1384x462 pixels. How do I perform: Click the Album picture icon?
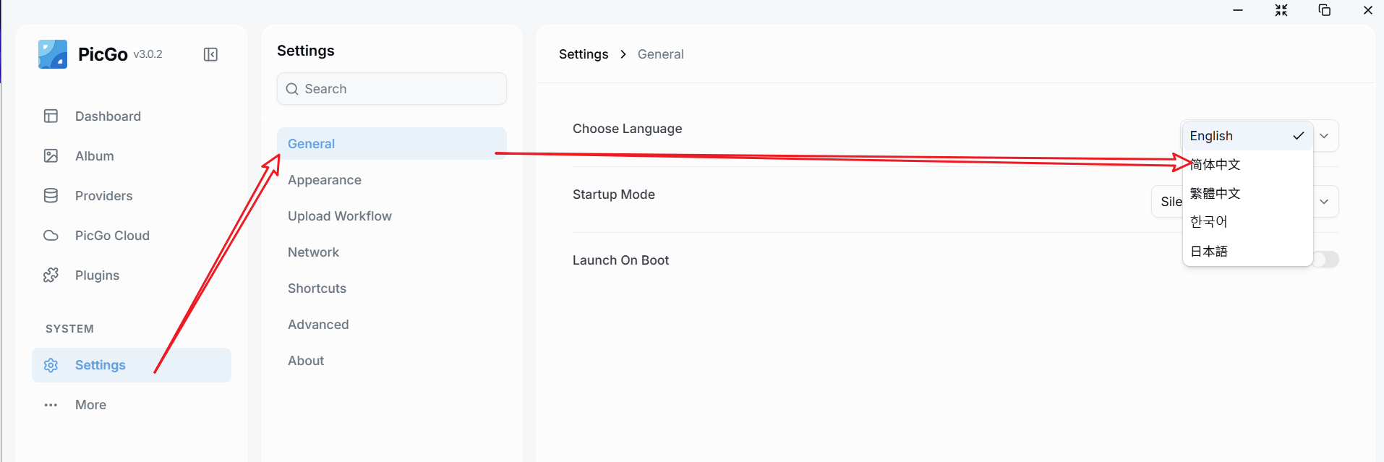click(51, 155)
